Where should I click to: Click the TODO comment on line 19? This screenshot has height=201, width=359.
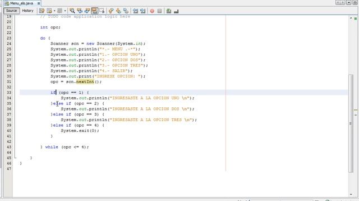[85, 16]
